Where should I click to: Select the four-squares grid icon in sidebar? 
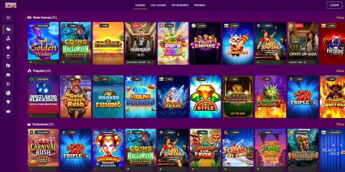pyautogui.click(x=8, y=84)
